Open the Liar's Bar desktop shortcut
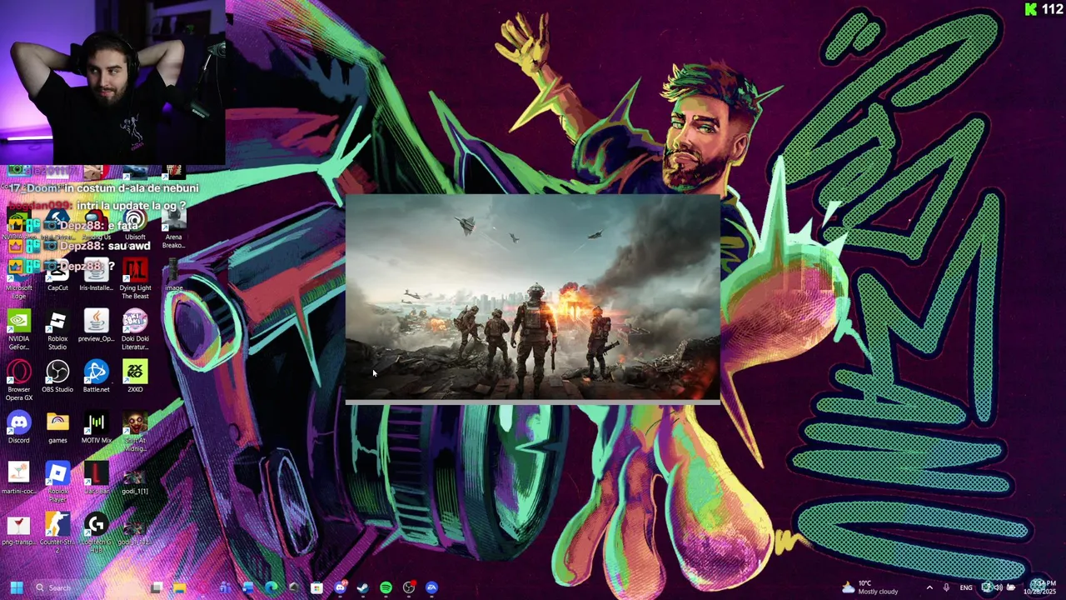Image resolution: width=1066 pixels, height=600 pixels. [x=96, y=478]
